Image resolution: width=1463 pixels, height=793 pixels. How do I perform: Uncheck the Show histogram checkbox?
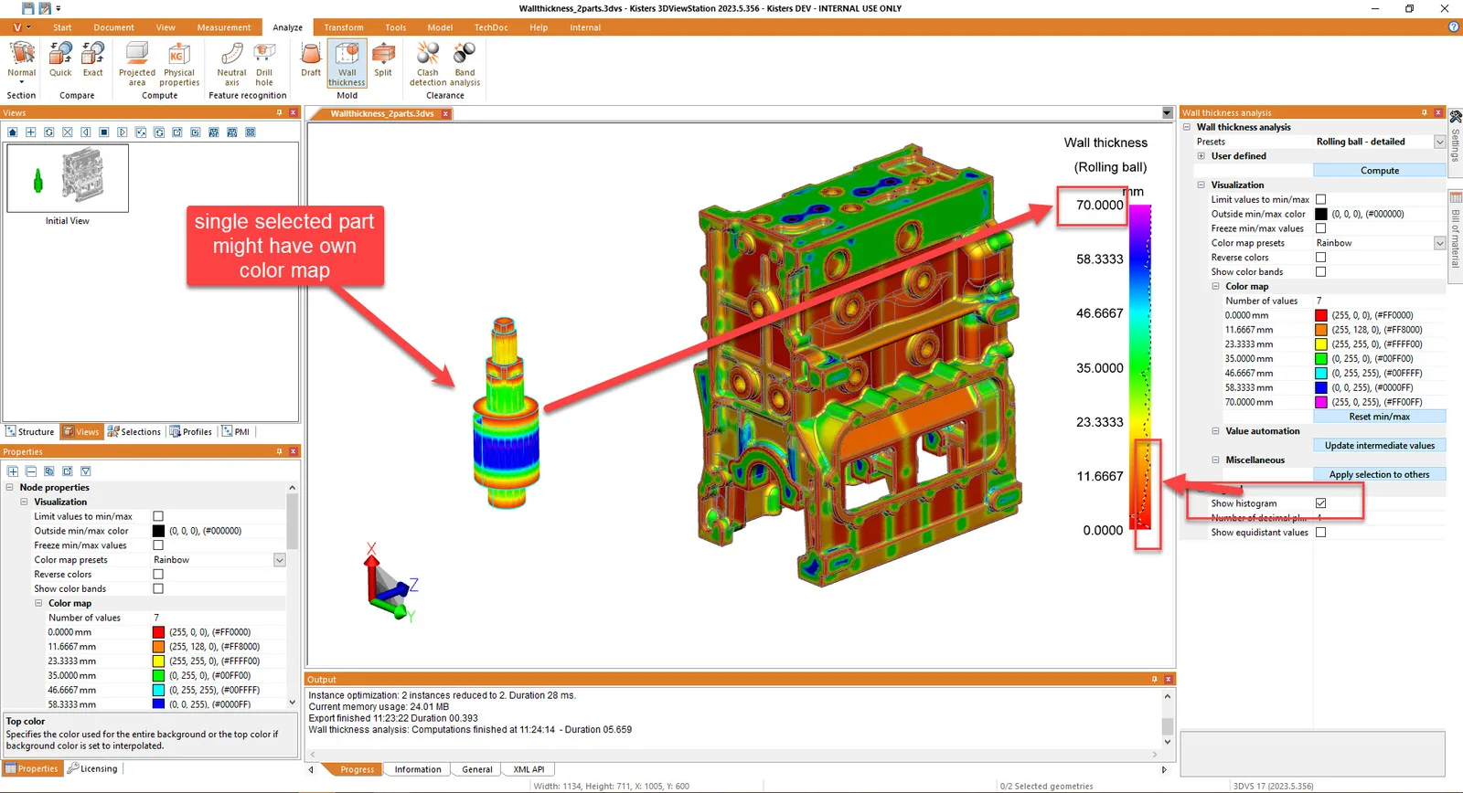(x=1320, y=503)
